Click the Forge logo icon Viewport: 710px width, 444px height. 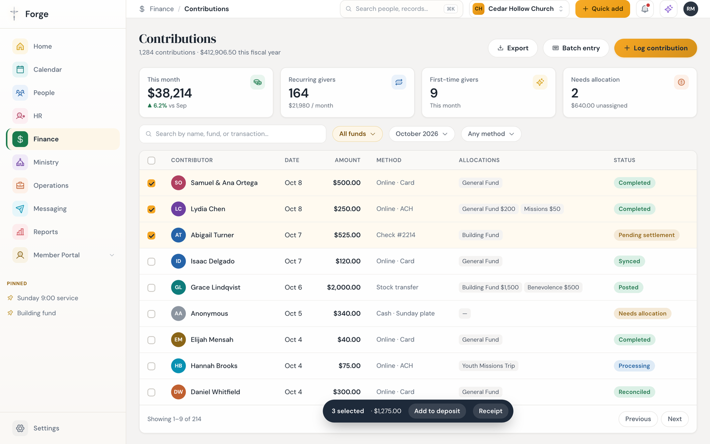14,14
